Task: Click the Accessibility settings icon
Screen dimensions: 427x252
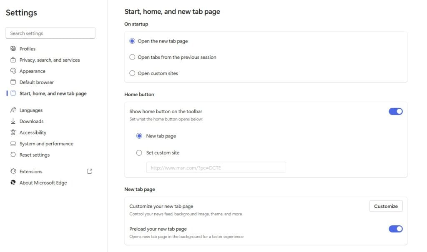Action: [13, 132]
